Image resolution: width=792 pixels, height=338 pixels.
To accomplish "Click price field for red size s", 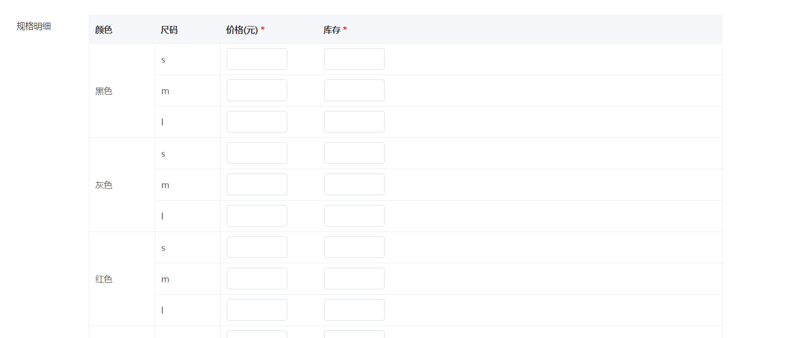I will click(257, 247).
